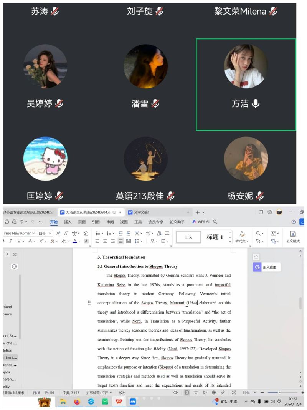Select the justify alignment icon
This screenshot has height=410, width=307.
[x=120, y=241]
